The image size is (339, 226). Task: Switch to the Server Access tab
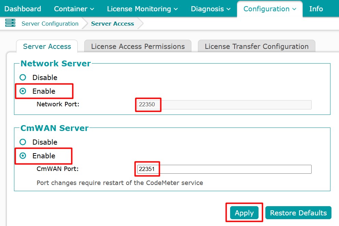click(x=47, y=46)
